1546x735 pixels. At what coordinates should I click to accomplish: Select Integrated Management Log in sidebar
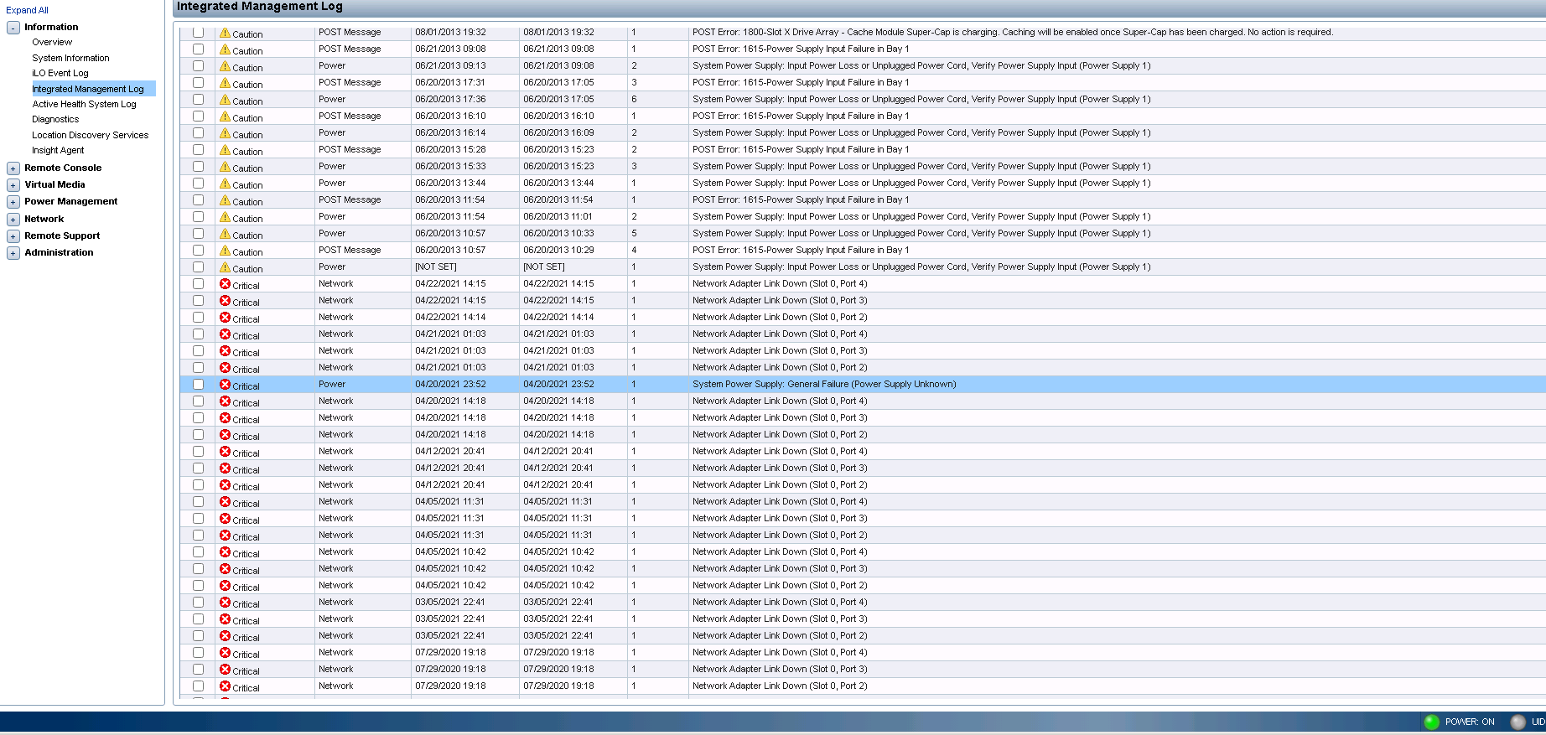click(88, 89)
